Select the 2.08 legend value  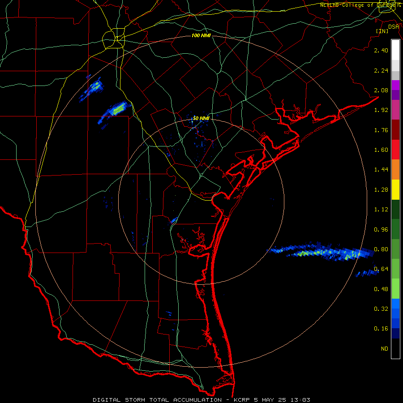click(381, 90)
